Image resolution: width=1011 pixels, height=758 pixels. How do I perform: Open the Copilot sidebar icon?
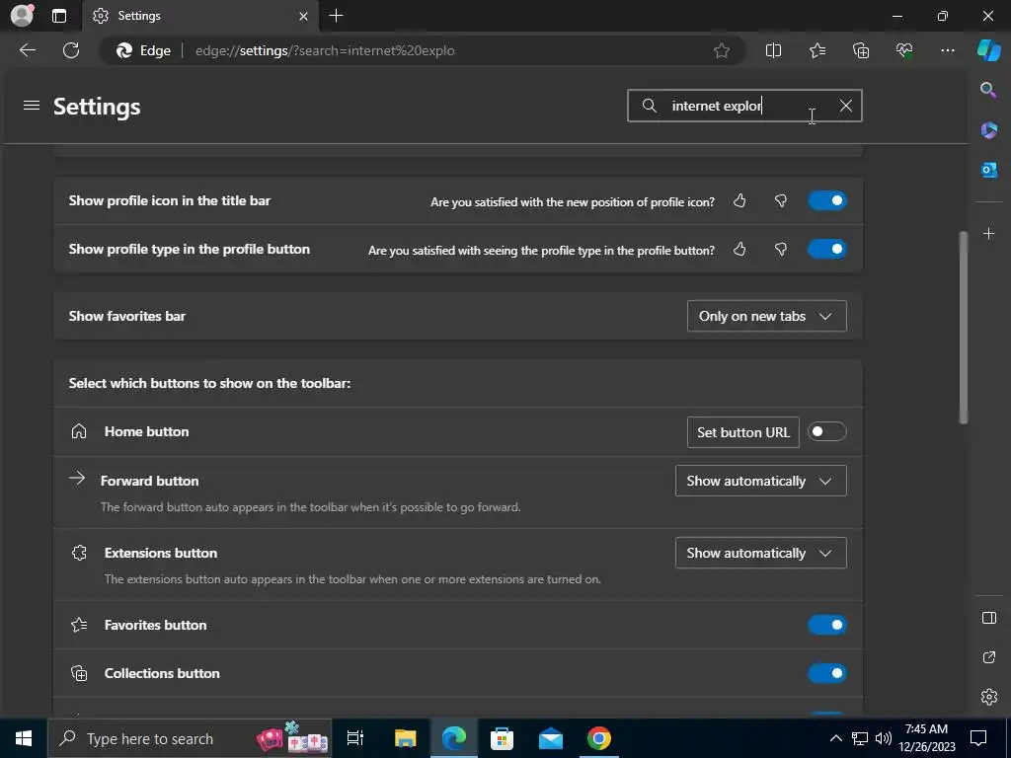click(988, 50)
